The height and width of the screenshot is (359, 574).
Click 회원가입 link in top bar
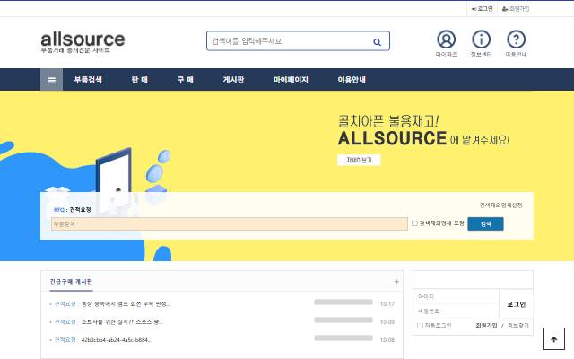[516, 8]
